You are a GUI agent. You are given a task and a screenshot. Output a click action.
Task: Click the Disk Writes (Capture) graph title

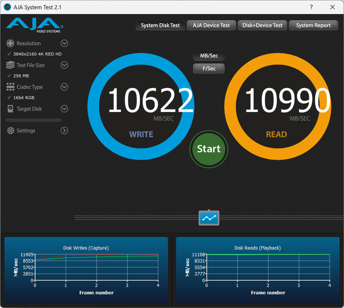point(86,248)
